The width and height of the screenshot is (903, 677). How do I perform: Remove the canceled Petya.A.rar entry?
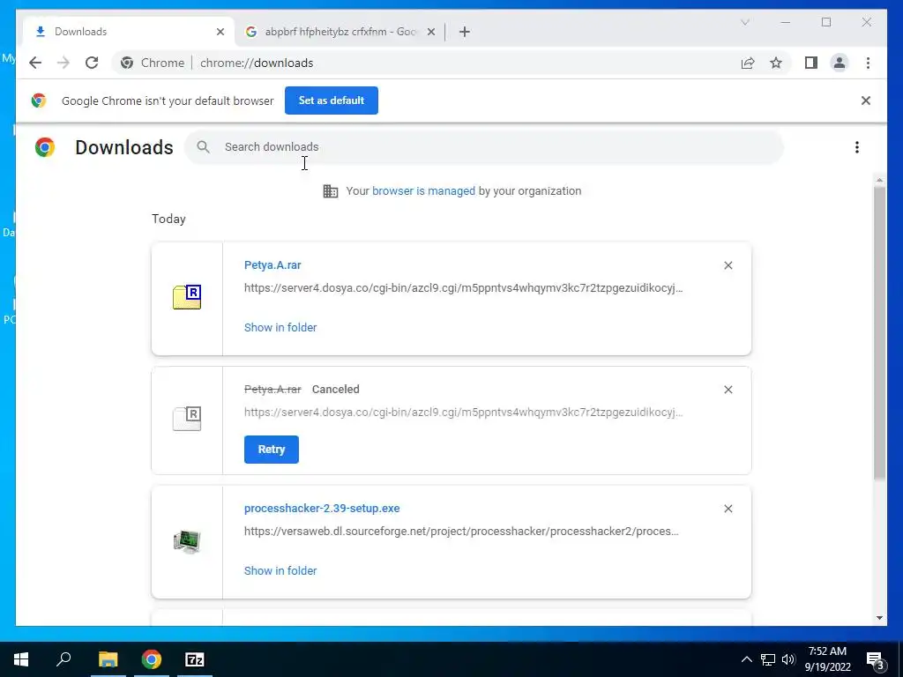click(x=728, y=390)
